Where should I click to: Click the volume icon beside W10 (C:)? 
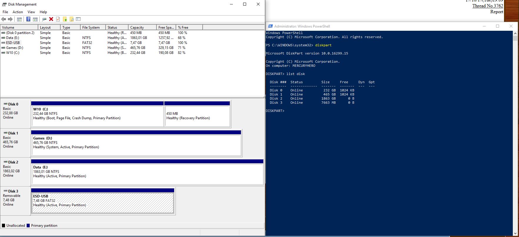click(3, 53)
